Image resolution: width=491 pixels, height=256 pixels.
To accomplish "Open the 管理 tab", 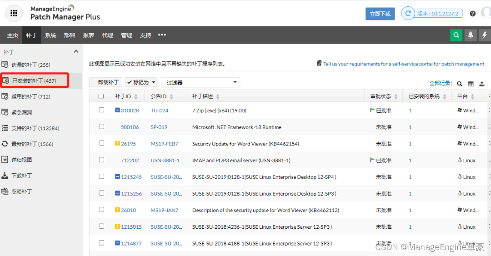I will point(126,35).
